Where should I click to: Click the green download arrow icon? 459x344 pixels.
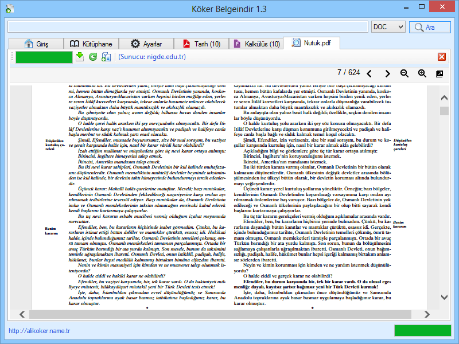pos(80,57)
